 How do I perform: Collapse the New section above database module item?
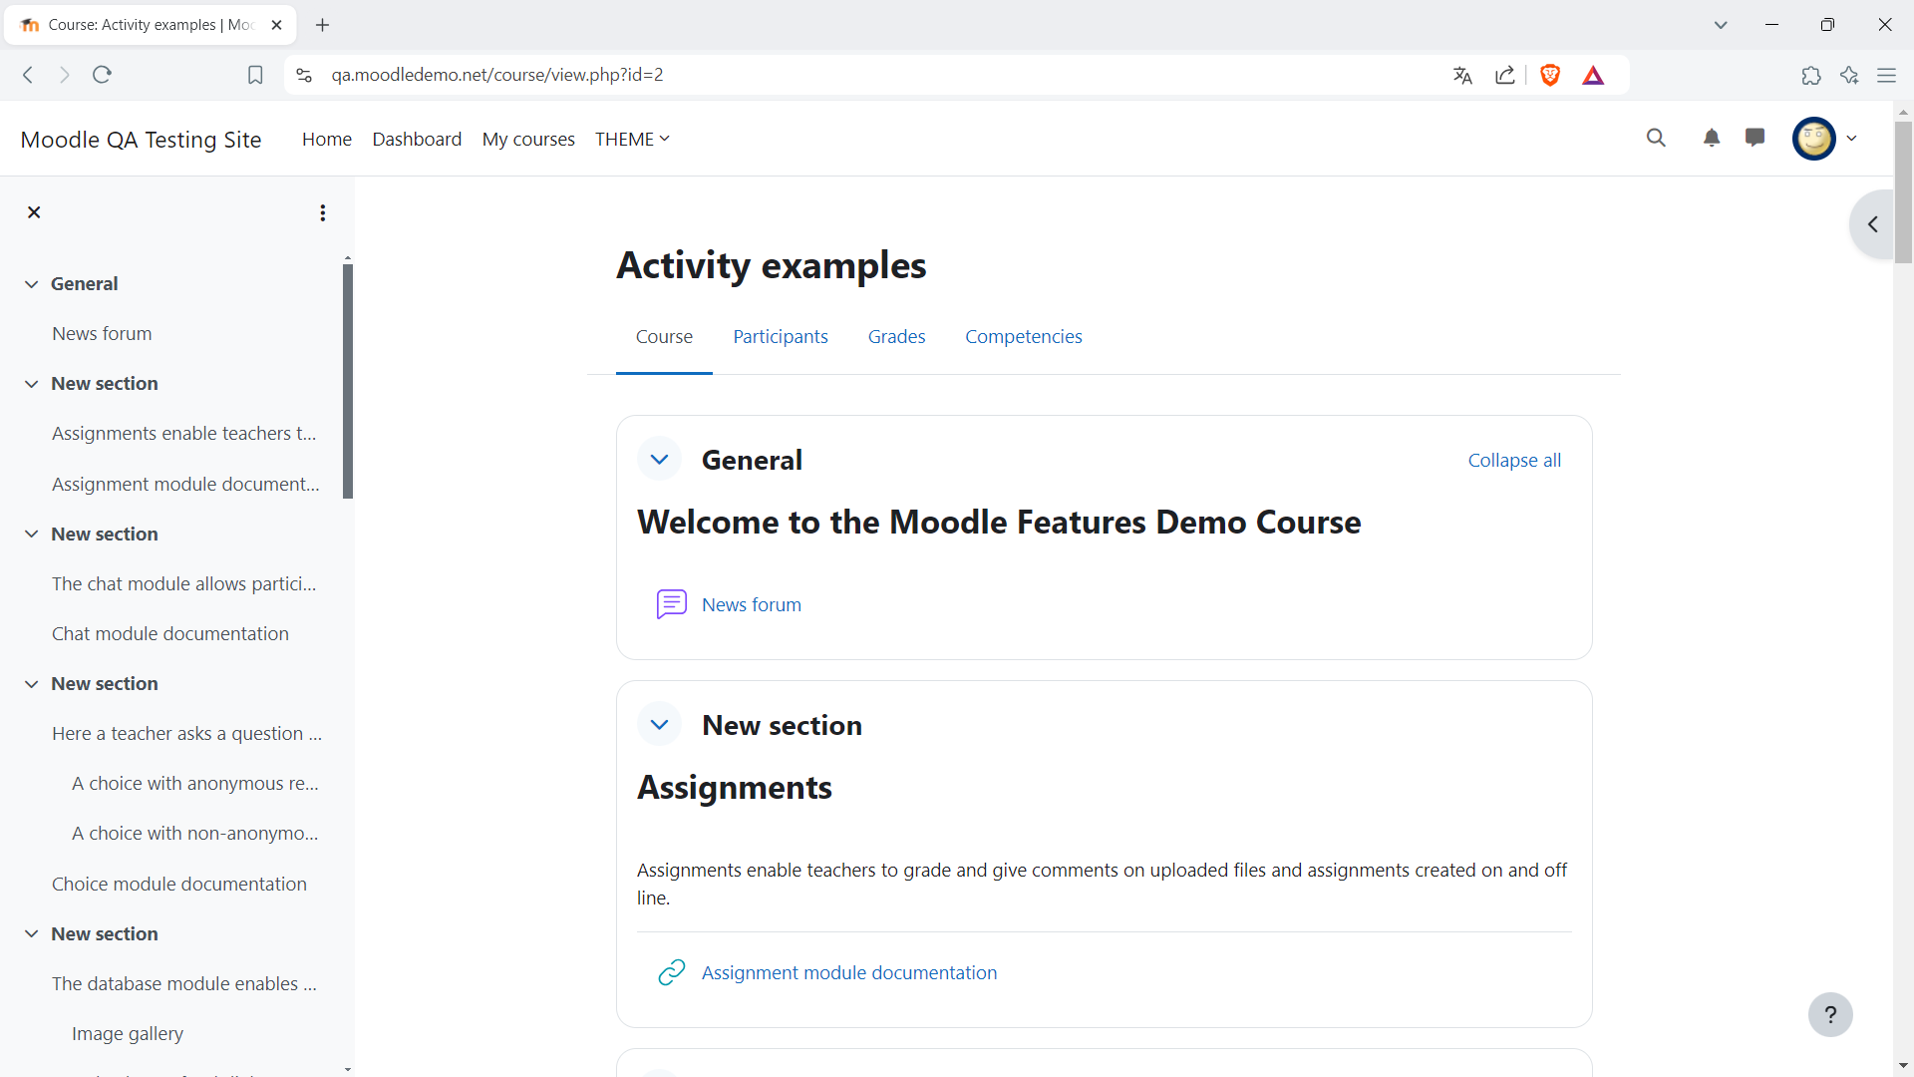[32, 934]
